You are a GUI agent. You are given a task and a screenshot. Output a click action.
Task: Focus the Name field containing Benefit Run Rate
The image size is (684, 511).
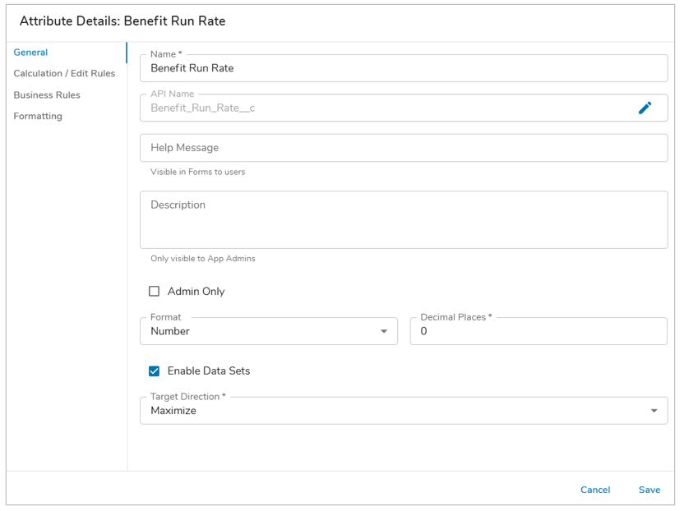pyautogui.click(x=403, y=68)
